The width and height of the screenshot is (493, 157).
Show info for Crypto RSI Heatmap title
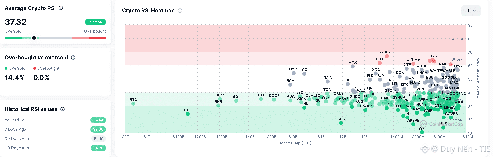pyautogui.click(x=180, y=11)
